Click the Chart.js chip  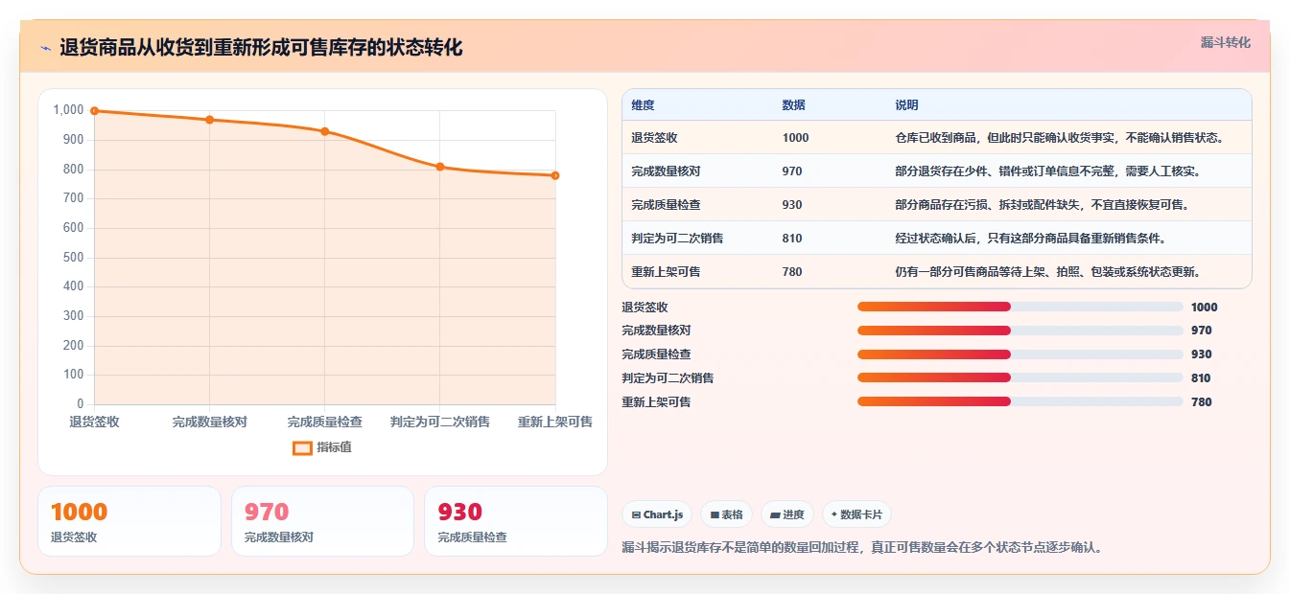click(x=657, y=514)
